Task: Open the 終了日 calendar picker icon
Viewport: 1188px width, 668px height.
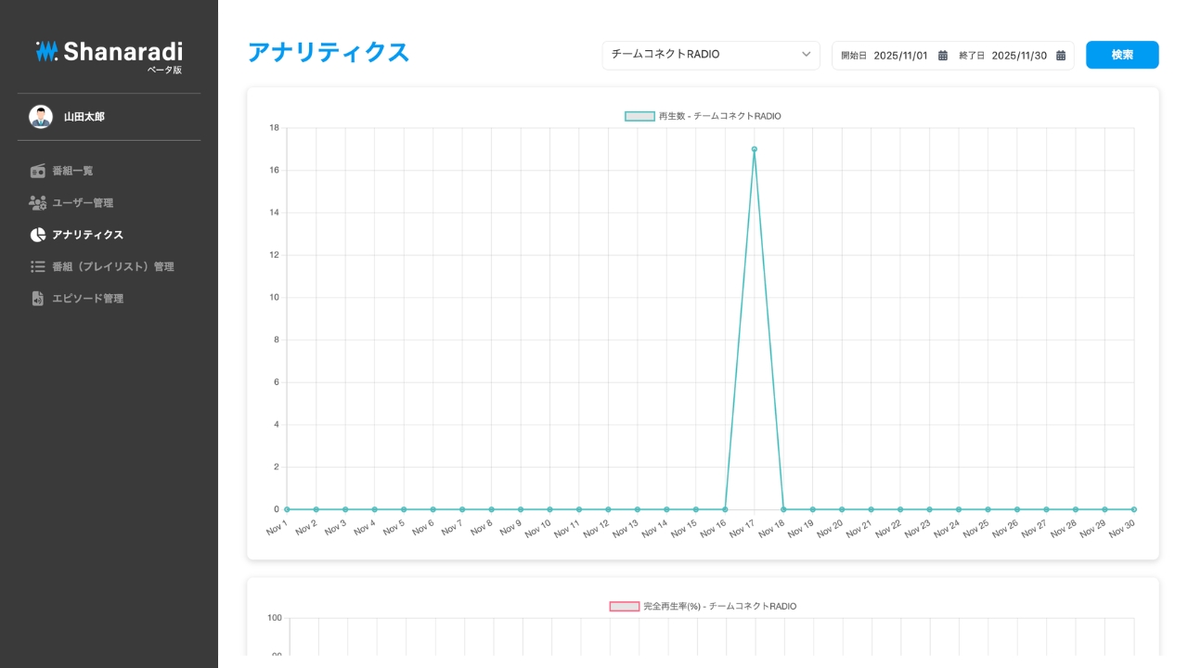Action: click(x=1061, y=55)
